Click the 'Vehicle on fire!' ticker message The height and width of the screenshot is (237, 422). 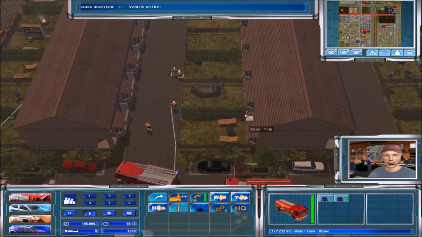145,7
